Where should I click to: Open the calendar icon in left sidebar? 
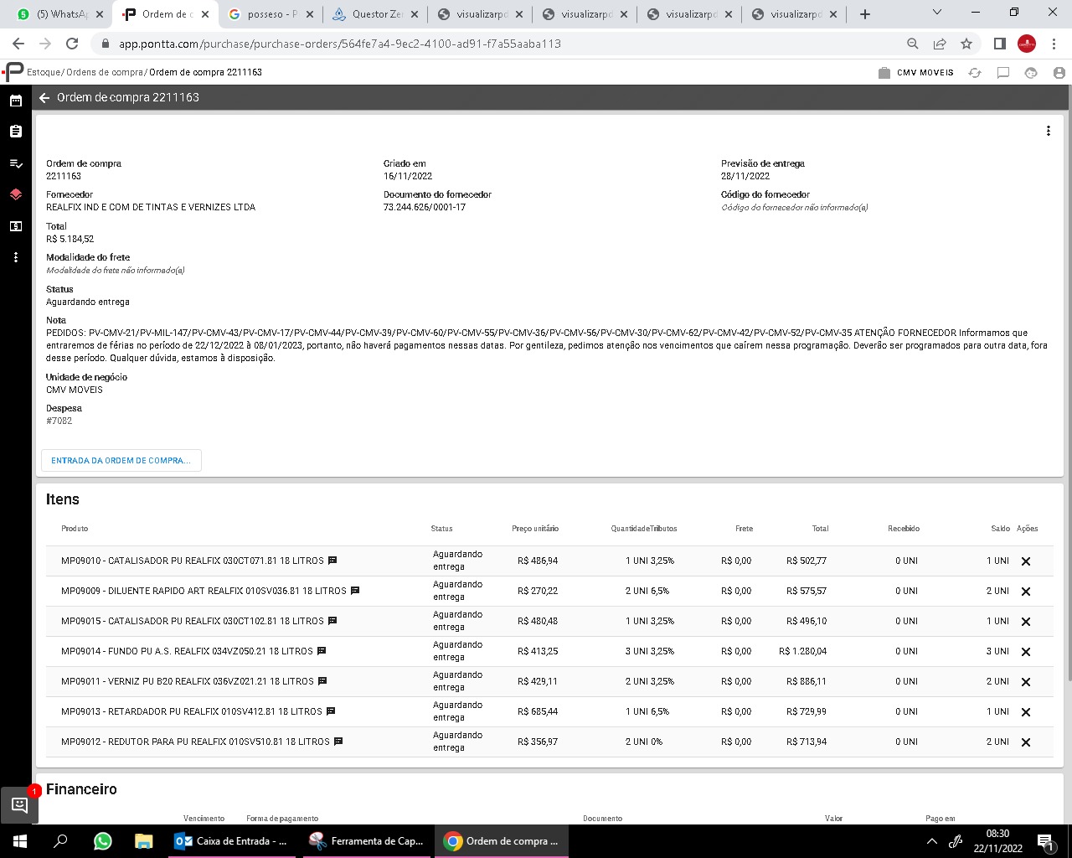coord(15,101)
